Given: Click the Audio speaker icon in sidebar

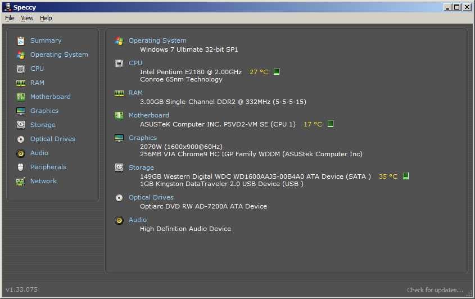Looking at the screenshot, I should click(x=21, y=153).
